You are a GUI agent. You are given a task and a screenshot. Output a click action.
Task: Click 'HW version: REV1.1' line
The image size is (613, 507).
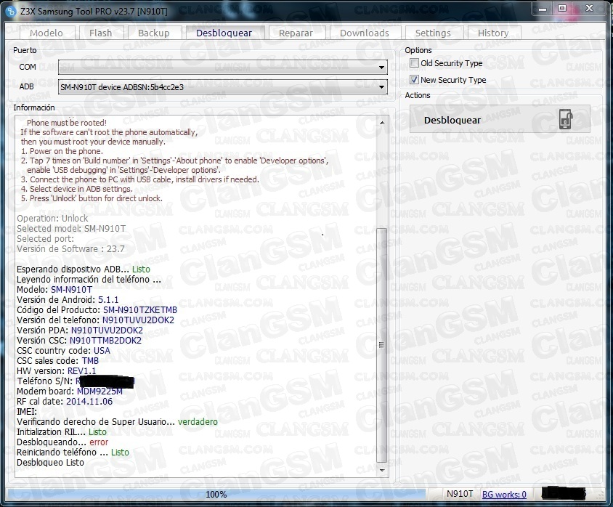tap(57, 371)
